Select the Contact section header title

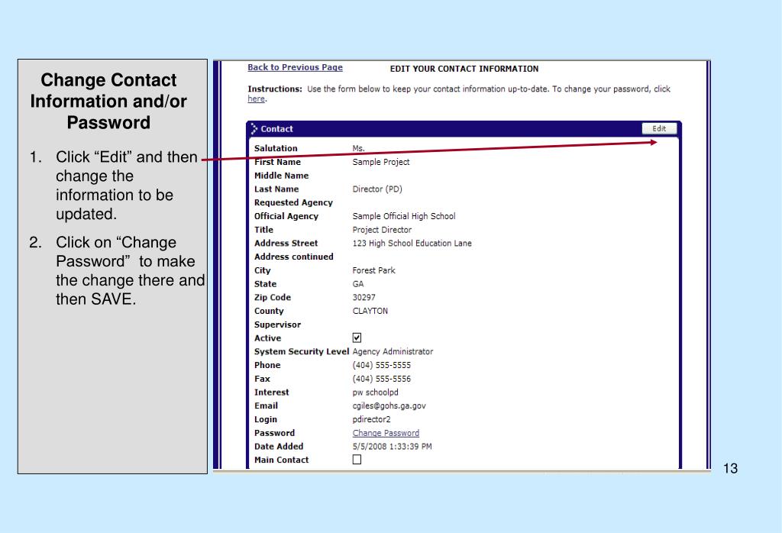click(x=276, y=128)
